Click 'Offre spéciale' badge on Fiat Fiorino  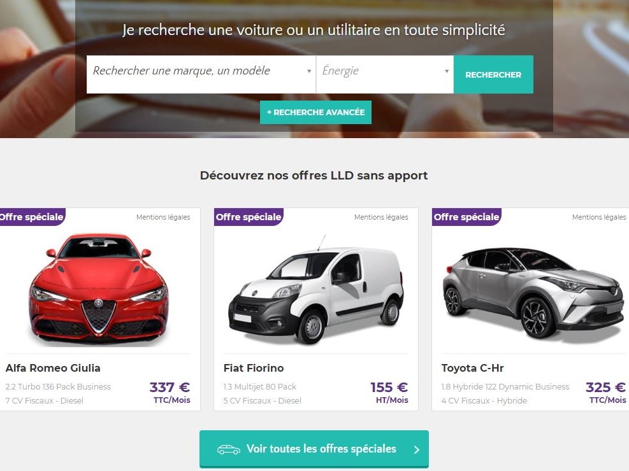[x=249, y=216]
